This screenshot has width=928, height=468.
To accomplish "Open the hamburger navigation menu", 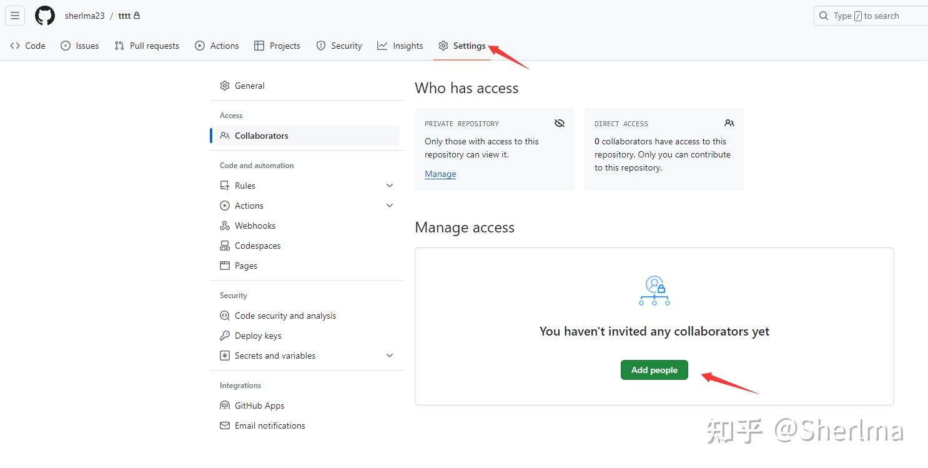I will 15,16.
